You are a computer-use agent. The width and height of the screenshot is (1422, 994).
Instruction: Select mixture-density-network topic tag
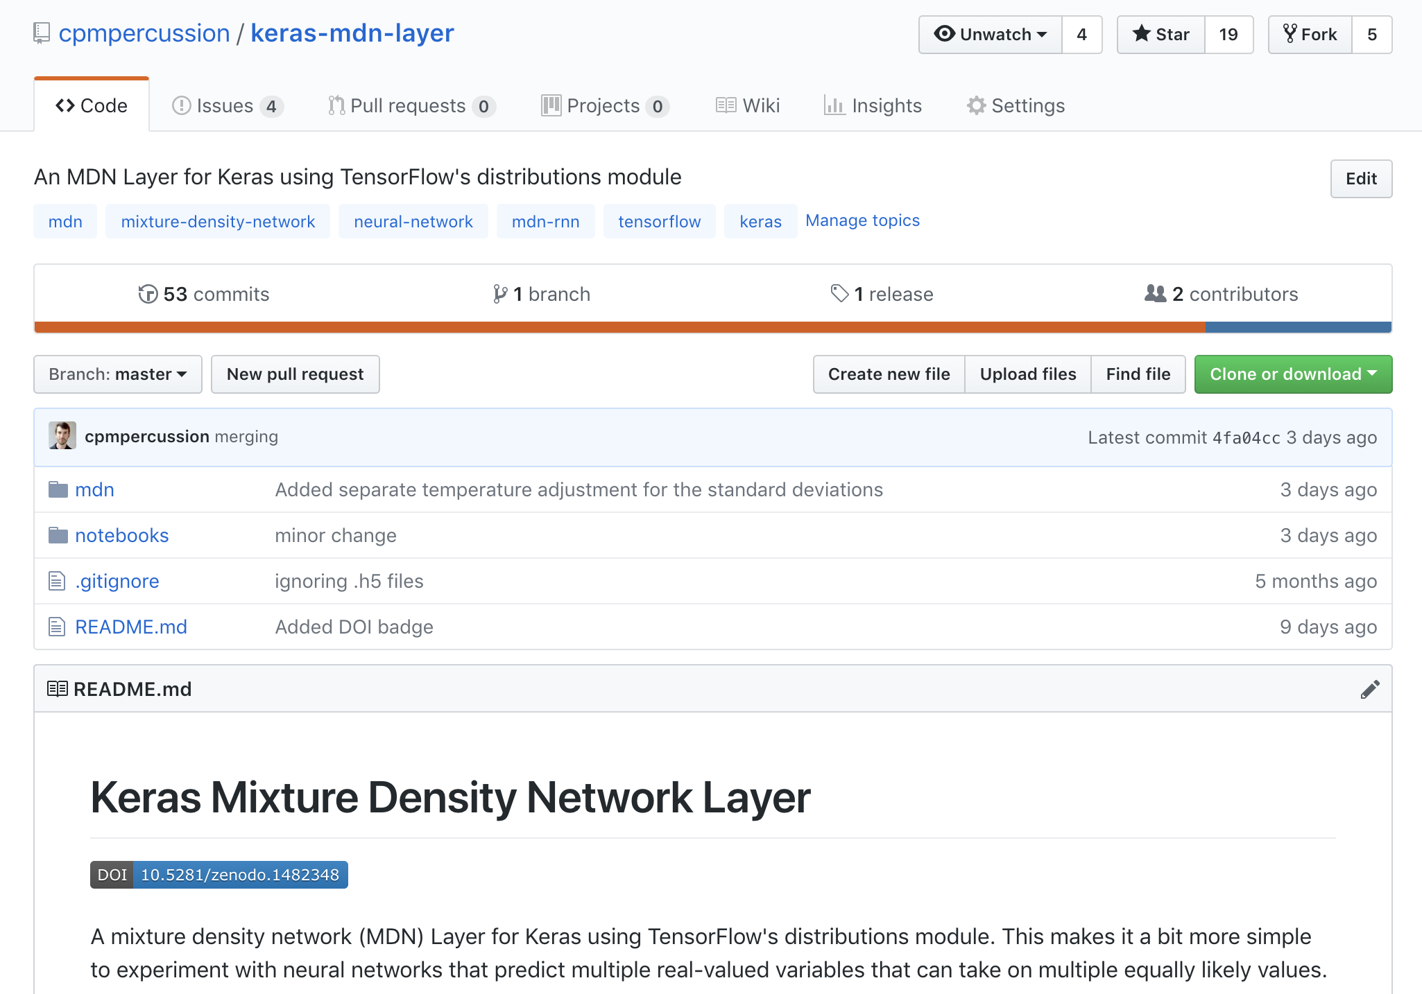(218, 222)
